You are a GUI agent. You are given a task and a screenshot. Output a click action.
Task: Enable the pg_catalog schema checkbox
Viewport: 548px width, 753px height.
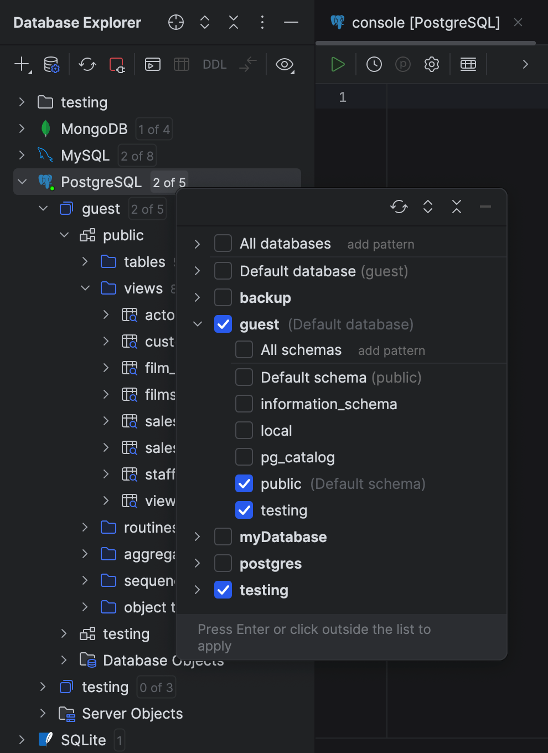tap(244, 457)
